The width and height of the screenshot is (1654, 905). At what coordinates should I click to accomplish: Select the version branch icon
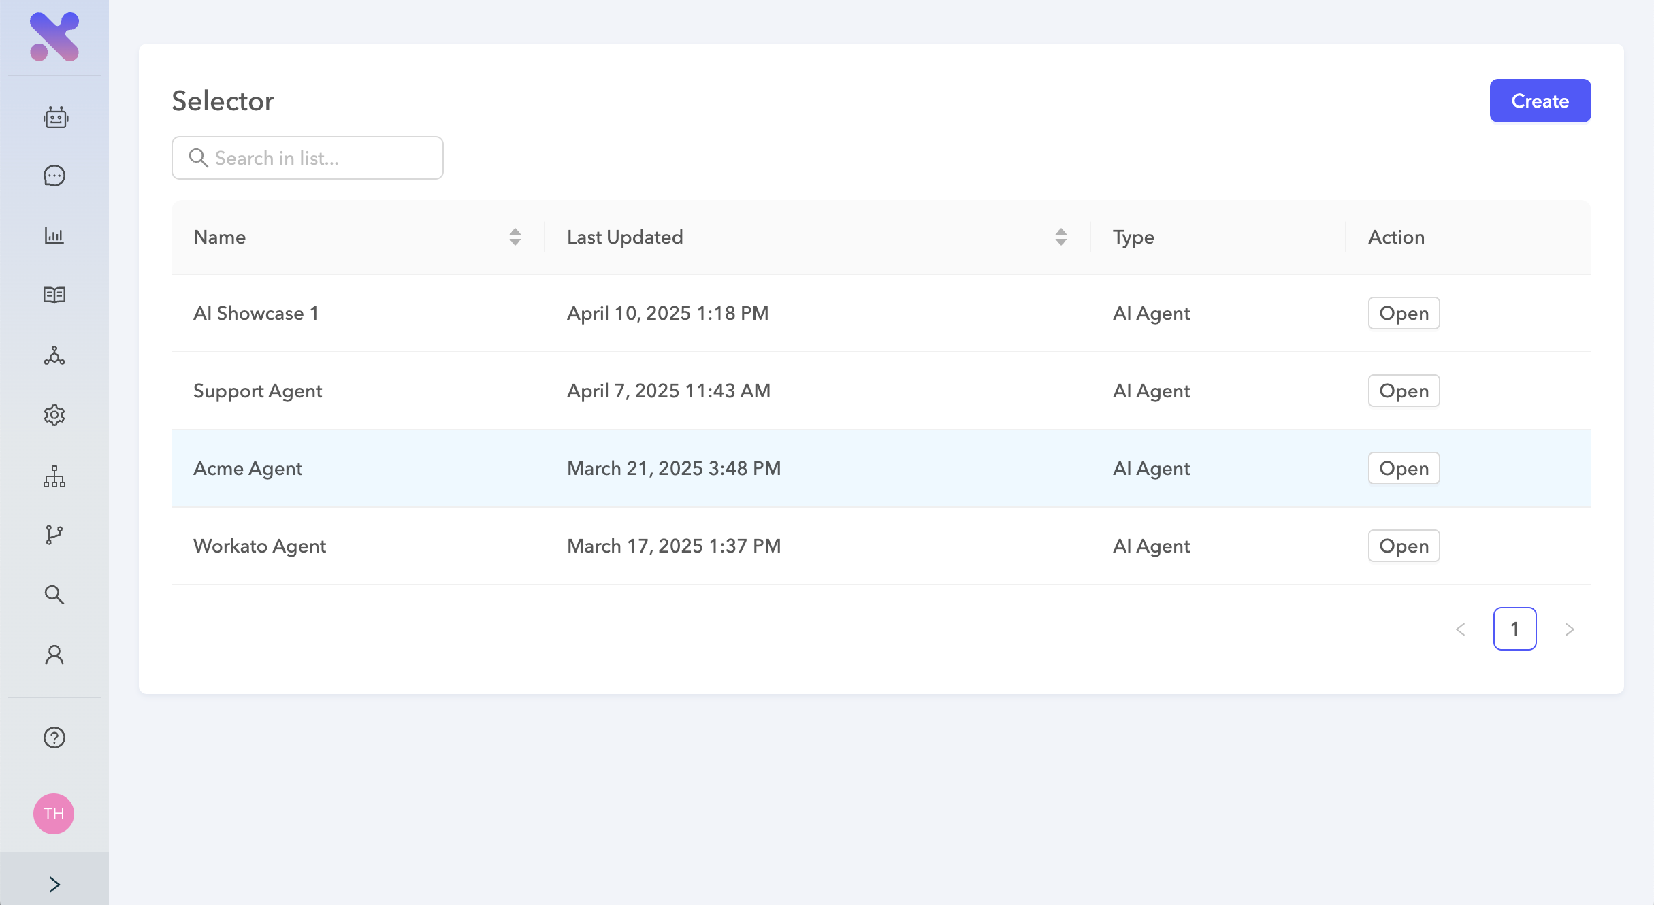tap(54, 535)
